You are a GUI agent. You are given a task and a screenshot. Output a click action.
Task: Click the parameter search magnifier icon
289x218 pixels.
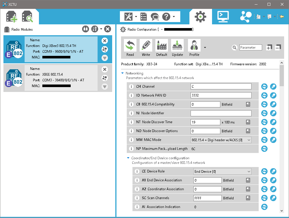click(234, 48)
